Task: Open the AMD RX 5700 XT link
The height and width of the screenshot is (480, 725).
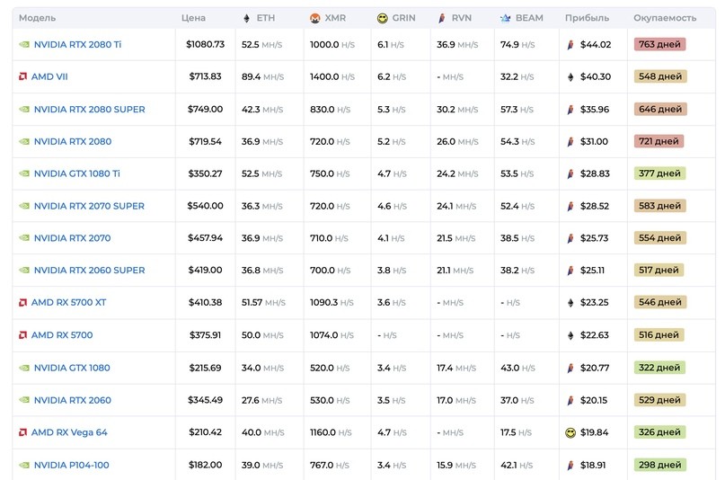Action: pyautogui.click(x=68, y=303)
